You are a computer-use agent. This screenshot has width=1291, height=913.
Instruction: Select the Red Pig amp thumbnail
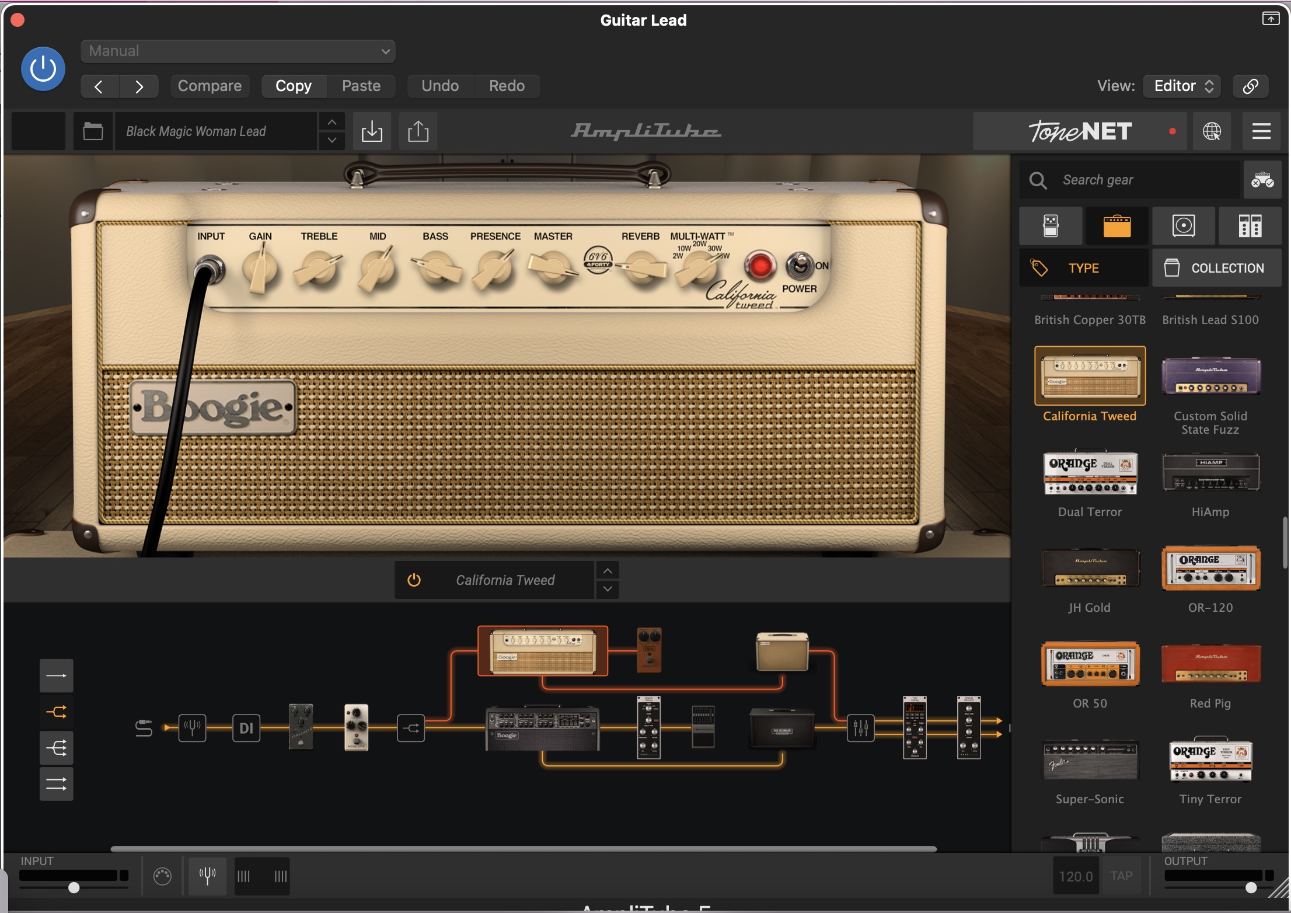click(1210, 664)
